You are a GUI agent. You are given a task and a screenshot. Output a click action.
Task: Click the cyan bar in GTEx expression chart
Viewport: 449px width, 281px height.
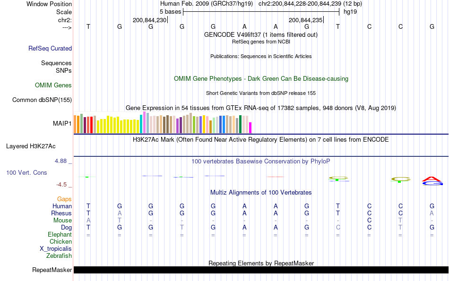pyautogui.click(x=141, y=124)
